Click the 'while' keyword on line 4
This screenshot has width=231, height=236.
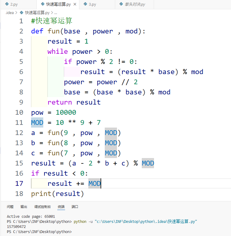58,51
